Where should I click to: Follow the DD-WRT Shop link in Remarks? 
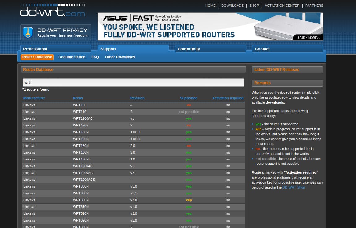click(294, 187)
